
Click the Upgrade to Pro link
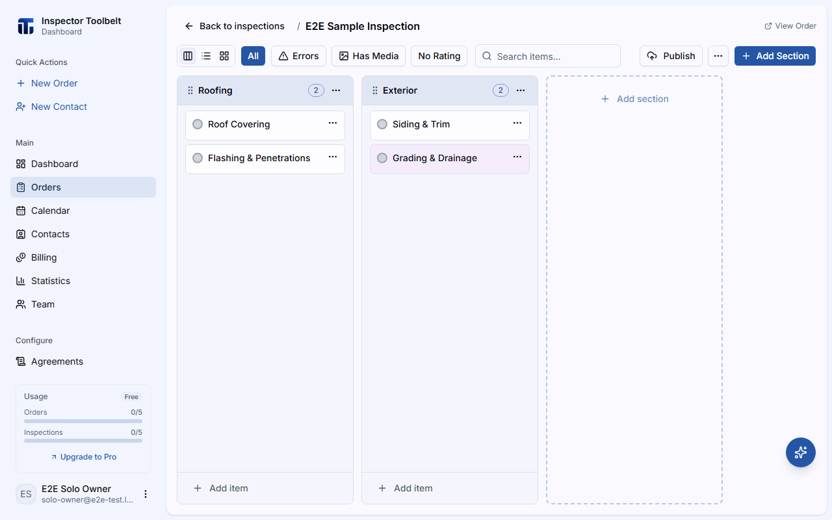click(x=83, y=457)
